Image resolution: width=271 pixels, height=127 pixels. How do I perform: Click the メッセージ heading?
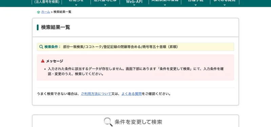click(55, 61)
